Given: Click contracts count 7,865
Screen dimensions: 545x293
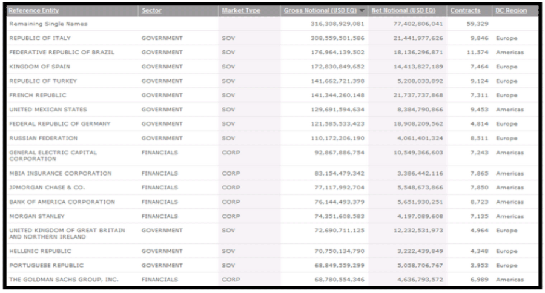Looking at the screenshot, I should coord(480,173).
